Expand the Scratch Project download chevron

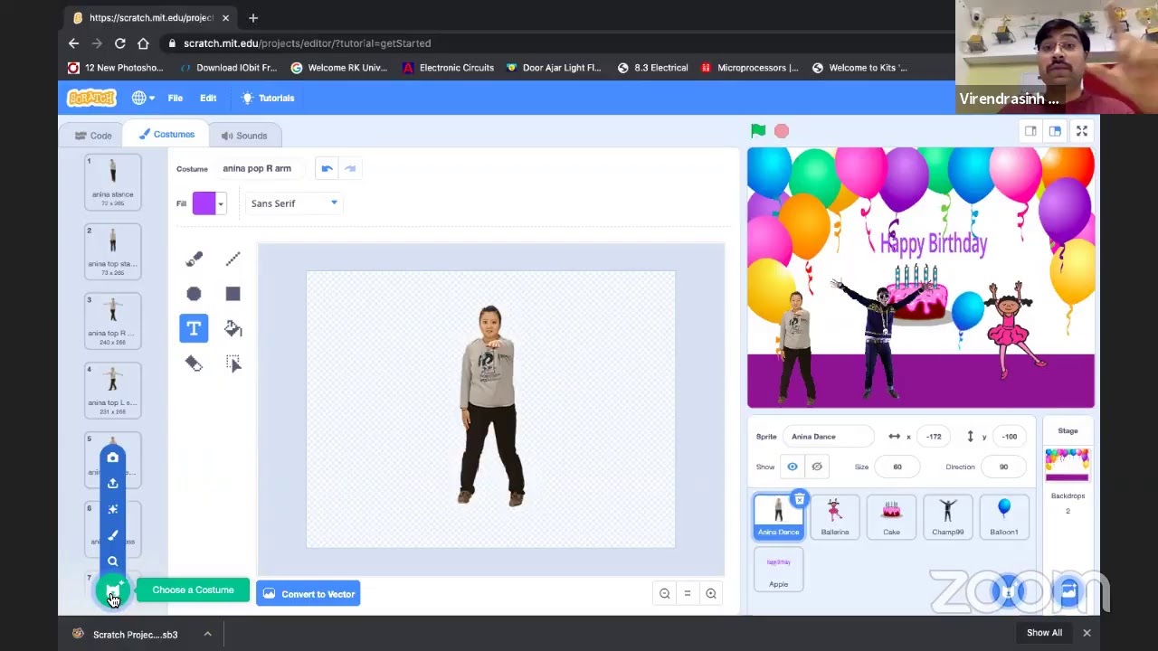pos(207,634)
